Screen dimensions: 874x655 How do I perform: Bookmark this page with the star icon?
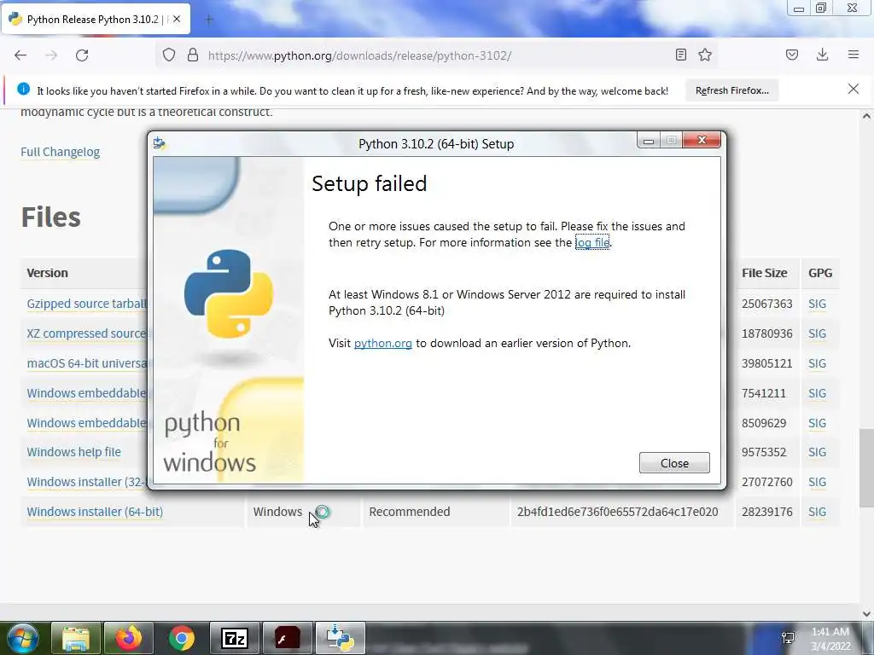pos(705,55)
